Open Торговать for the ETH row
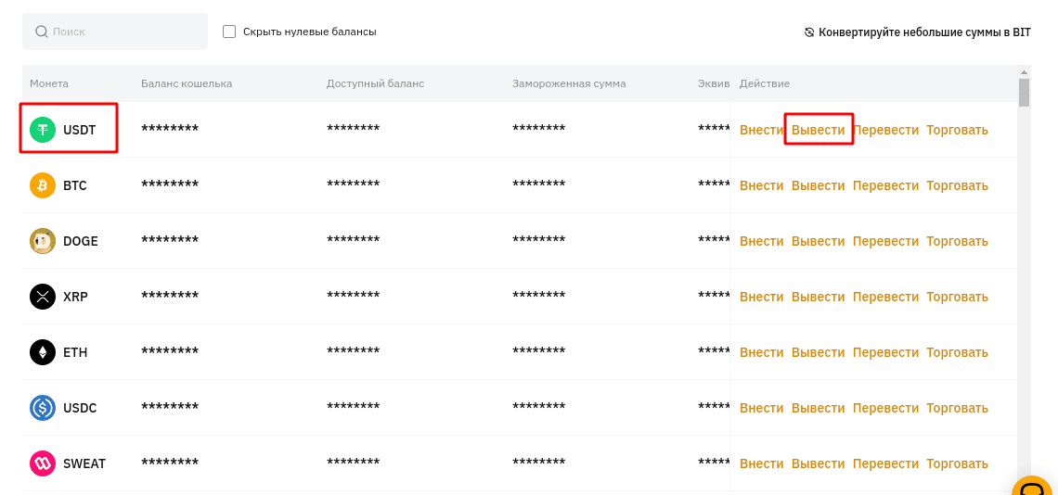This screenshot has width=1058, height=495. pyautogui.click(x=958, y=352)
